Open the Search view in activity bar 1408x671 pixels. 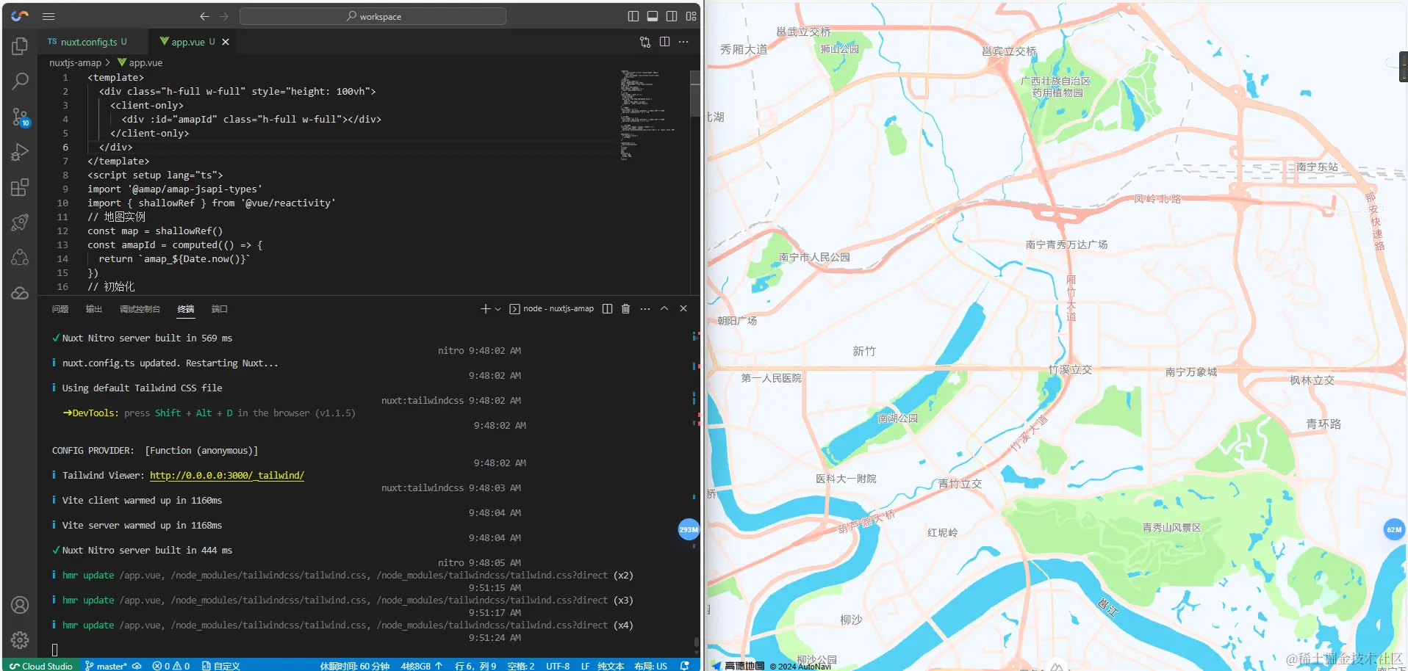coord(20,81)
